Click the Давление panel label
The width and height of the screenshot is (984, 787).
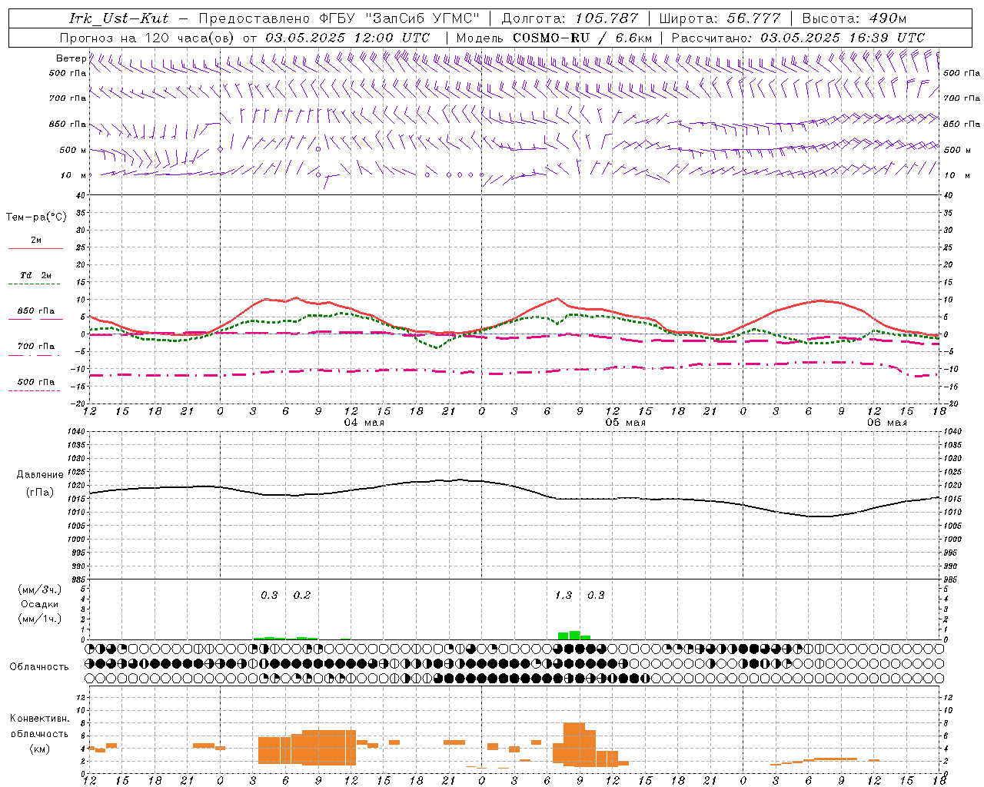click(x=40, y=475)
